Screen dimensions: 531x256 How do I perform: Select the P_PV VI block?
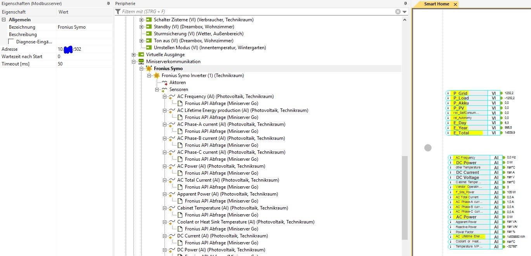[x=473, y=108]
